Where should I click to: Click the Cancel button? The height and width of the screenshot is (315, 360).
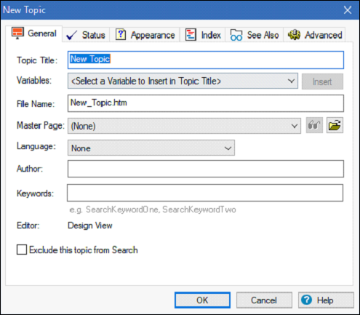[264, 300]
